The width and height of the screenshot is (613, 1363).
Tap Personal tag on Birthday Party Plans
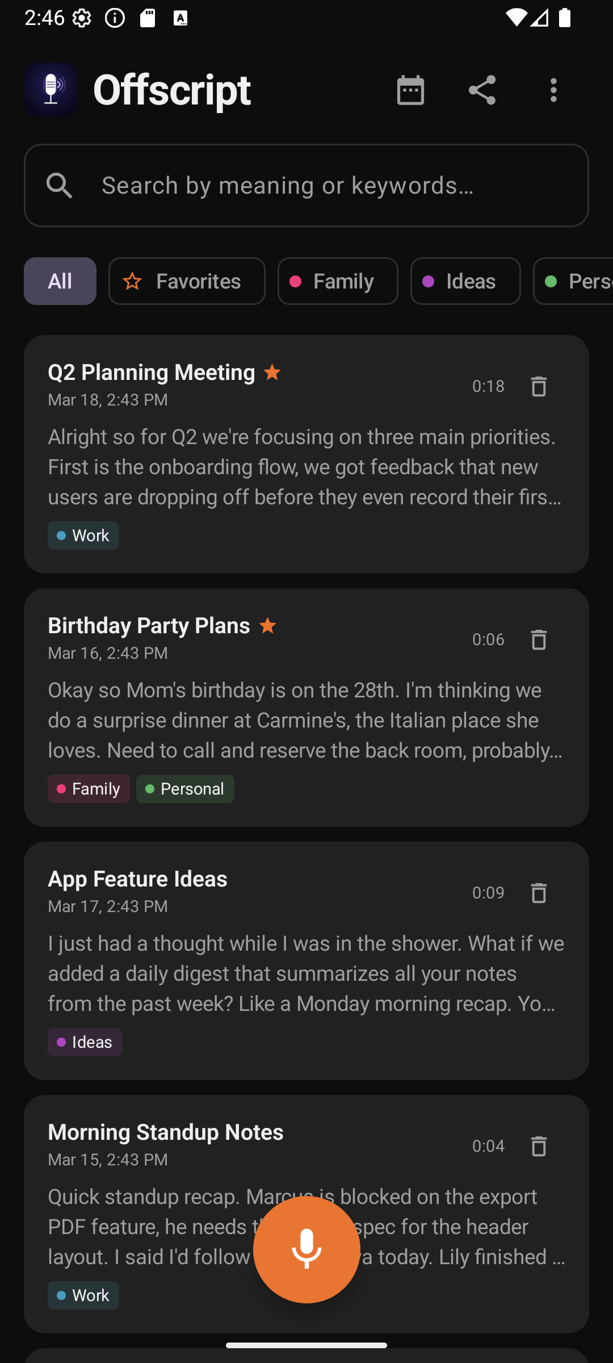pos(185,789)
